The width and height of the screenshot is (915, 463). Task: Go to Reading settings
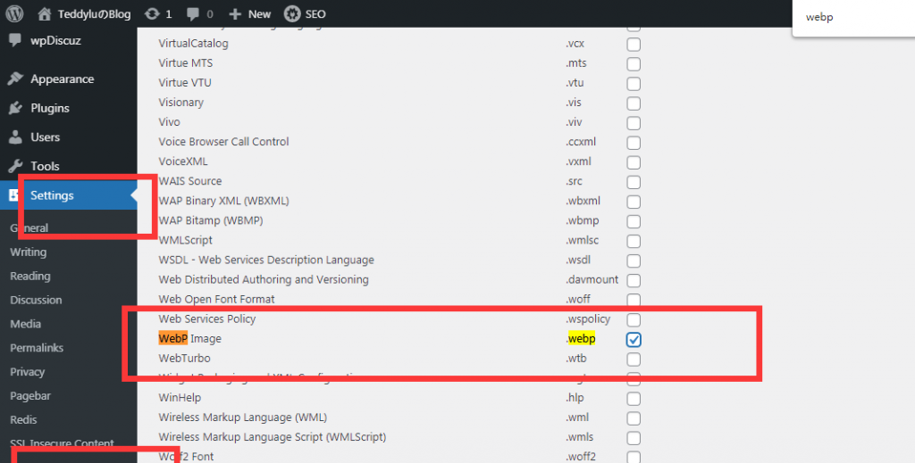tap(30, 276)
